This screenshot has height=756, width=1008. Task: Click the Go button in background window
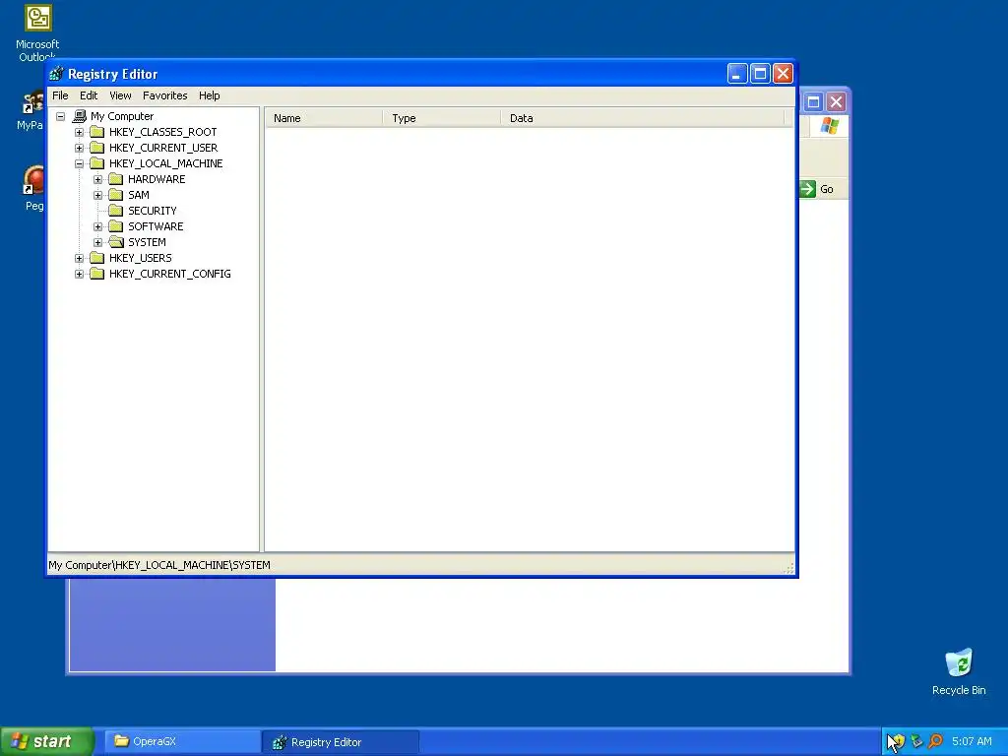point(816,189)
